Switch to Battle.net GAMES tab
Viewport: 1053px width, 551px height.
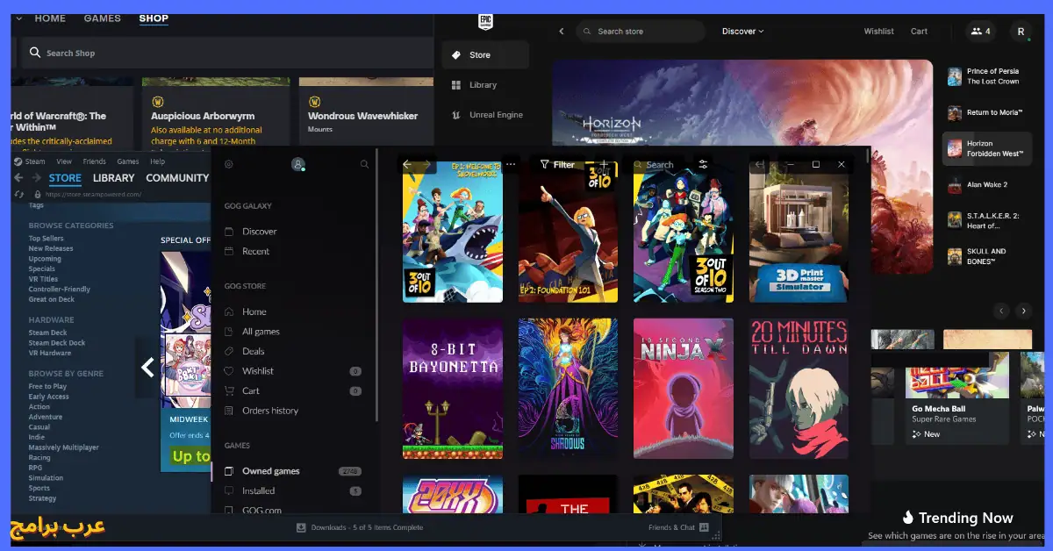pyautogui.click(x=103, y=18)
